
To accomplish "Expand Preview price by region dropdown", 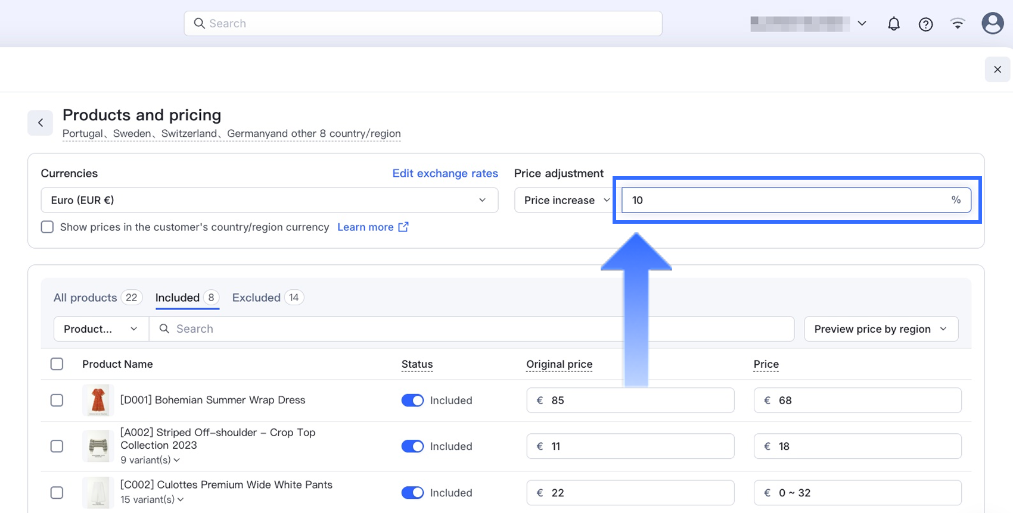I will [881, 329].
